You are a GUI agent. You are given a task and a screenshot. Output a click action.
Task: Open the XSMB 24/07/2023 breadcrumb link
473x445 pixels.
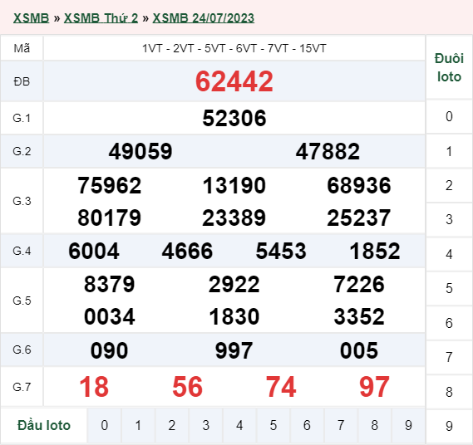(x=204, y=18)
